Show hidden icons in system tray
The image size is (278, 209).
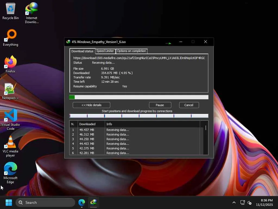[x=234, y=202]
